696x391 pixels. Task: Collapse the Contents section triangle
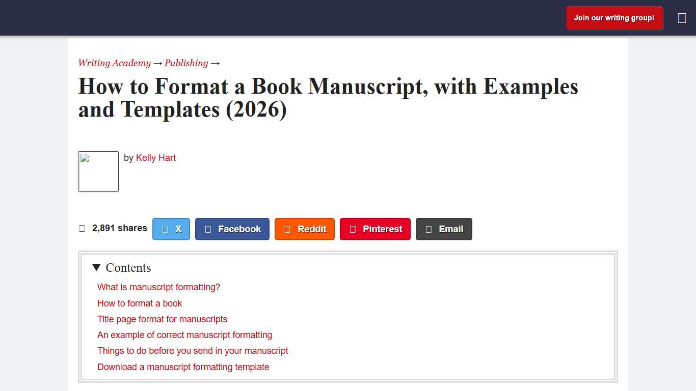click(96, 267)
